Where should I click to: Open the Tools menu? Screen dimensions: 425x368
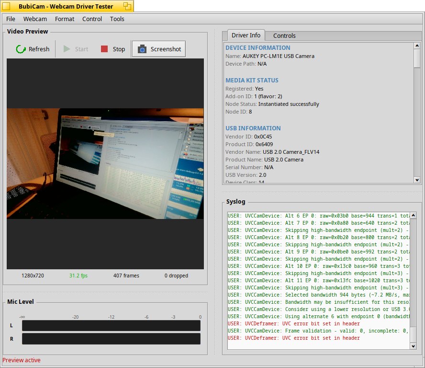[x=117, y=19]
